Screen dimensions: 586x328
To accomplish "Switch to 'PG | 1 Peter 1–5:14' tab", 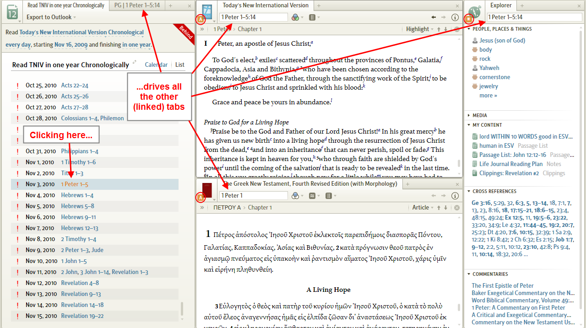I will click(137, 5).
